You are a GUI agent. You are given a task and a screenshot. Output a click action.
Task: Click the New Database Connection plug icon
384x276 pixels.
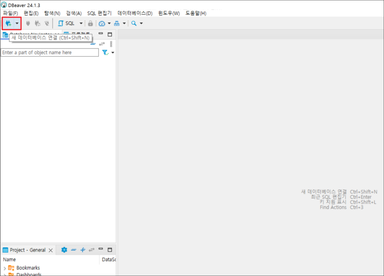tap(8, 23)
